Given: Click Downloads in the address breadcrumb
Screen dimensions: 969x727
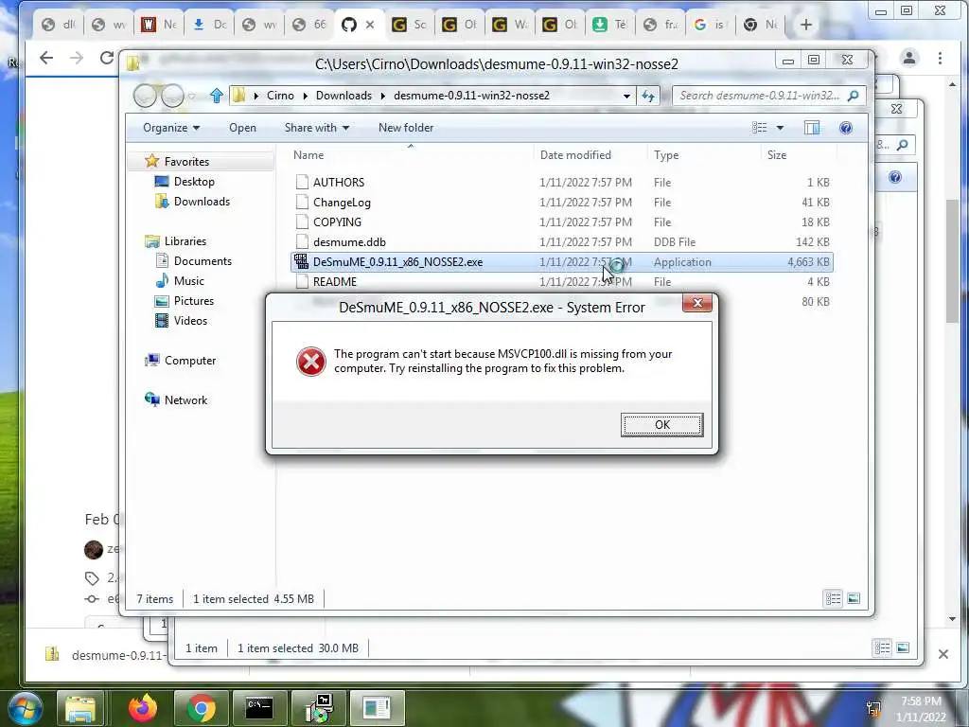Looking at the screenshot, I should point(344,96).
